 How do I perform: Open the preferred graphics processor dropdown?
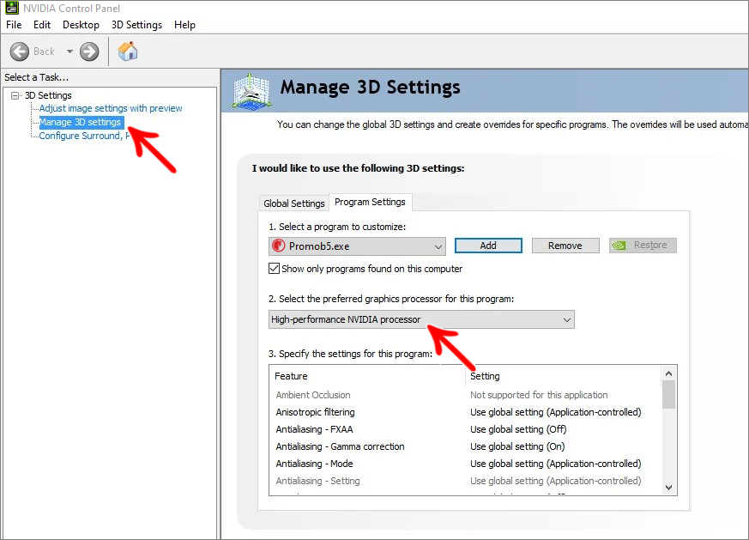(421, 319)
